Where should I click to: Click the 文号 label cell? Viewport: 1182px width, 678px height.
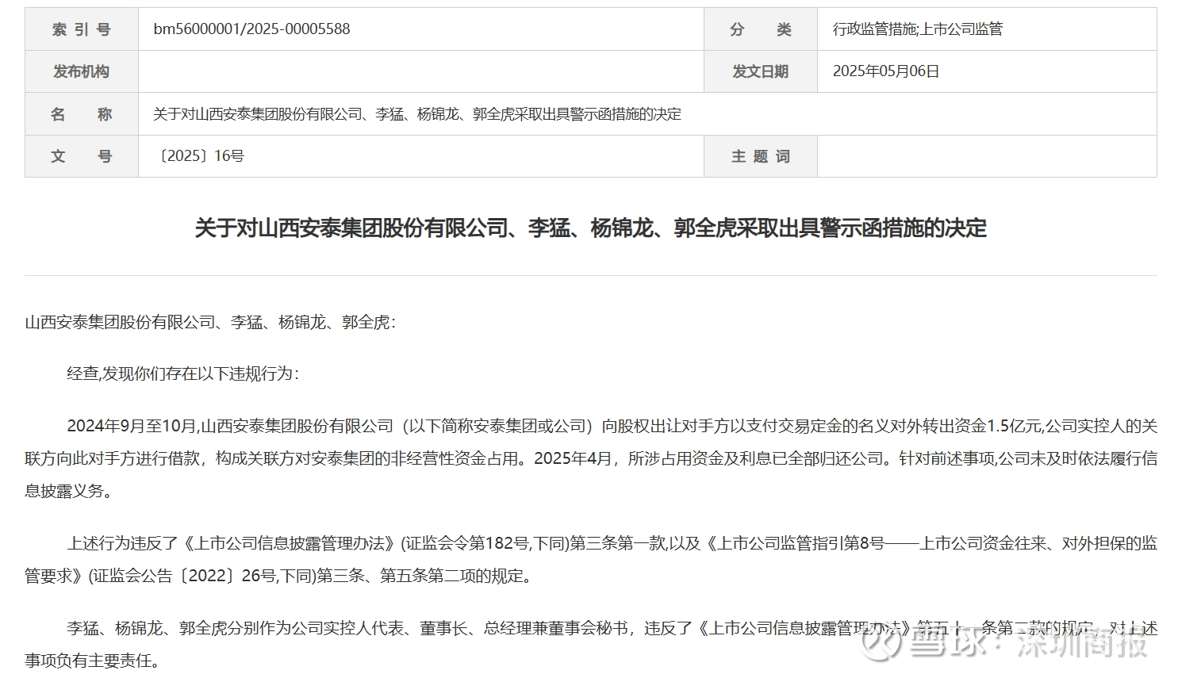[x=82, y=156]
